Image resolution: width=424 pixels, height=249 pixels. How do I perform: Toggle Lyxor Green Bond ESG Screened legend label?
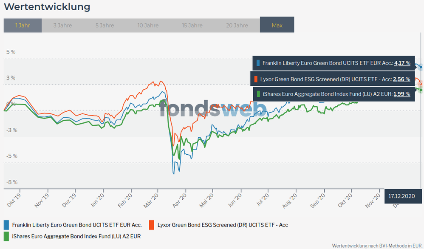[x=223, y=225]
